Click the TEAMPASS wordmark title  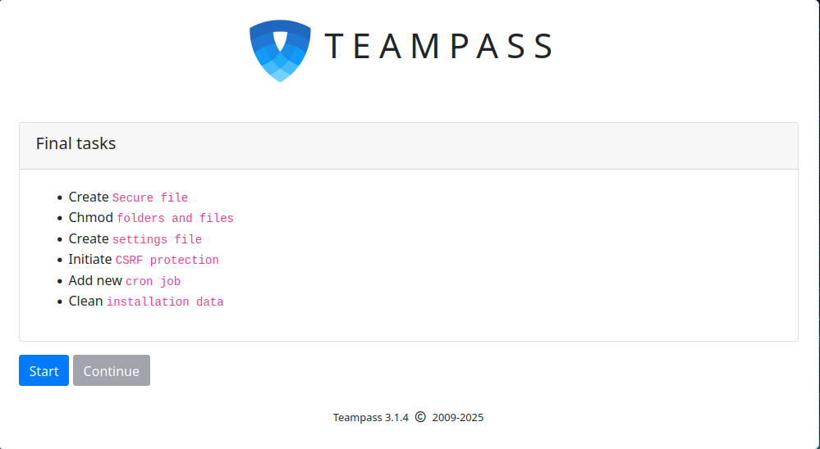click(438, 47)
